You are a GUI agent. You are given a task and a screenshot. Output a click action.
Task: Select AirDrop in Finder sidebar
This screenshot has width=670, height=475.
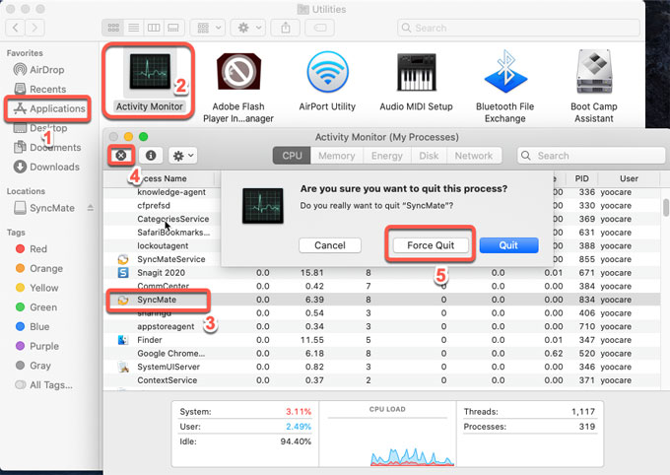(39, 70)
